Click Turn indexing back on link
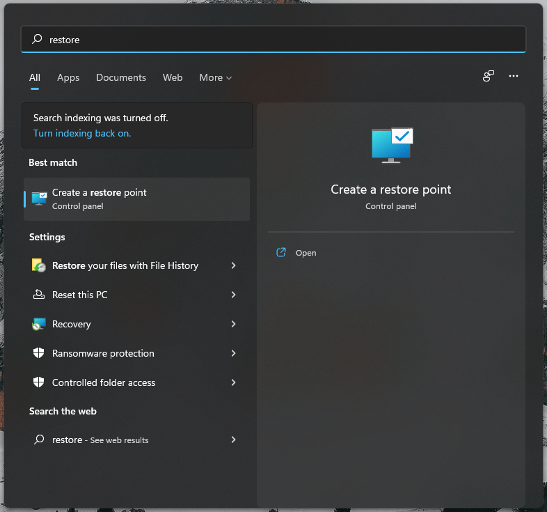This screenshot has height=512, width=547. pyautogui.click(x=82, y=133)
